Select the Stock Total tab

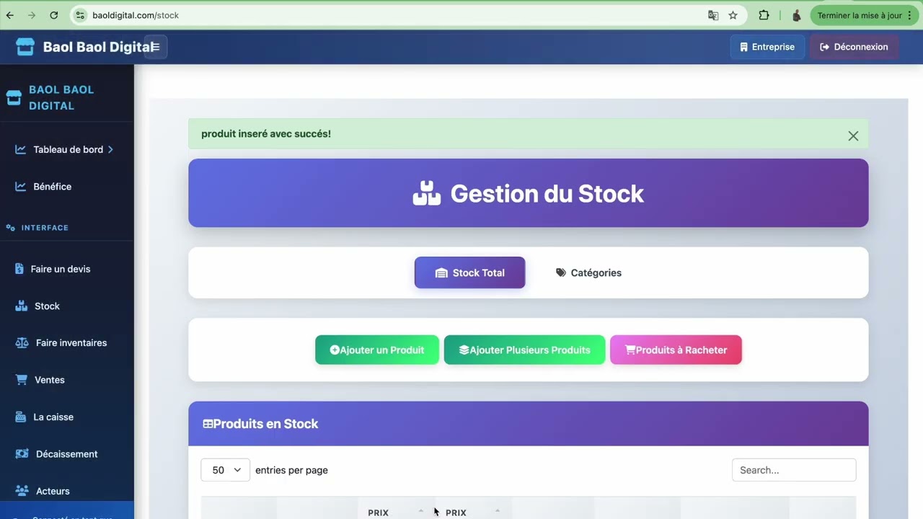469,273
